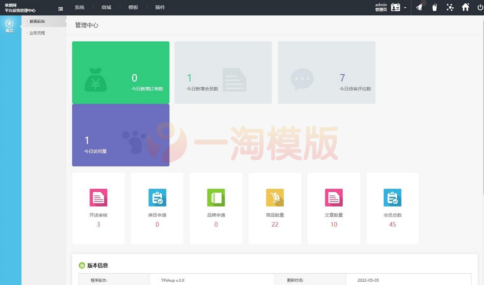Select the 会员总数 member count icon
484x285 pixels.
tap(392, 198)
